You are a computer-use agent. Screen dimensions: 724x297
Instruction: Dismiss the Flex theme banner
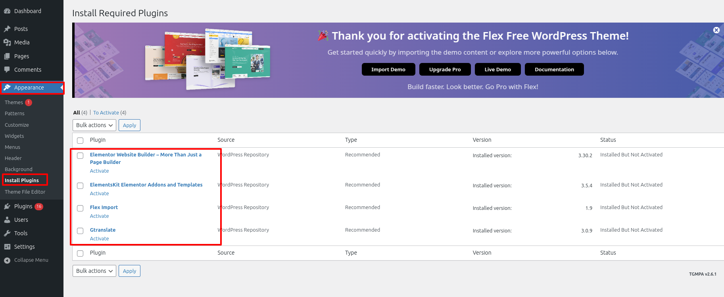716,30
